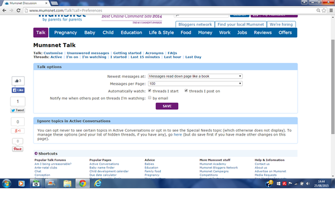Open the Money navigation tab
The height and width of the screenshot is (221, 335).
click(x=205, y=32)
